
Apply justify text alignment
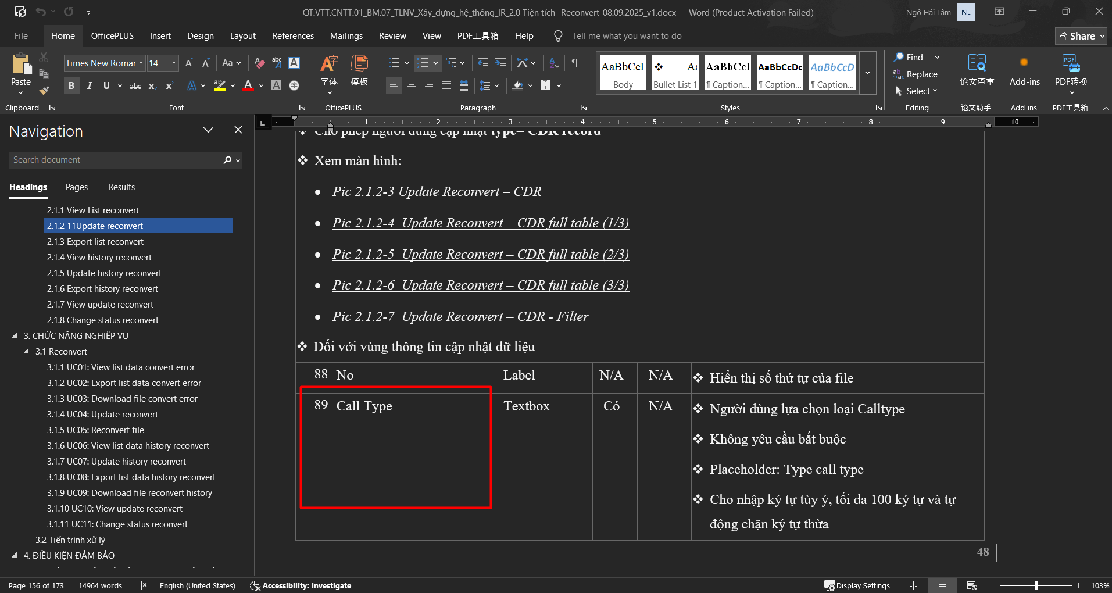click(446, 85)
